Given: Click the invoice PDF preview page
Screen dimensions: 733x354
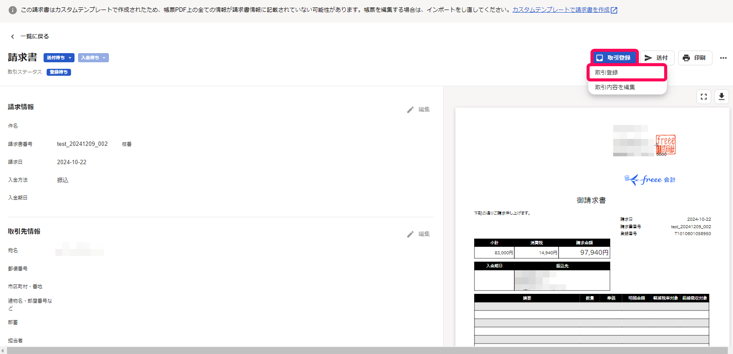Looking at the screenshot, I should pyautogui.click(x=592, y=226).
